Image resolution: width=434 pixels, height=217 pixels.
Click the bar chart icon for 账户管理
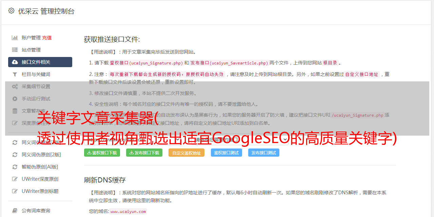[x=15, y=38]
